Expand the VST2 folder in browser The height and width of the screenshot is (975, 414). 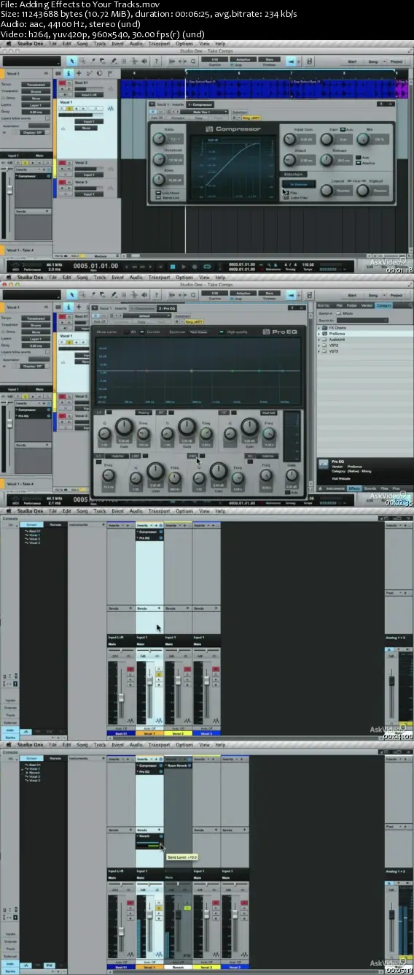[x=321, y=345]
